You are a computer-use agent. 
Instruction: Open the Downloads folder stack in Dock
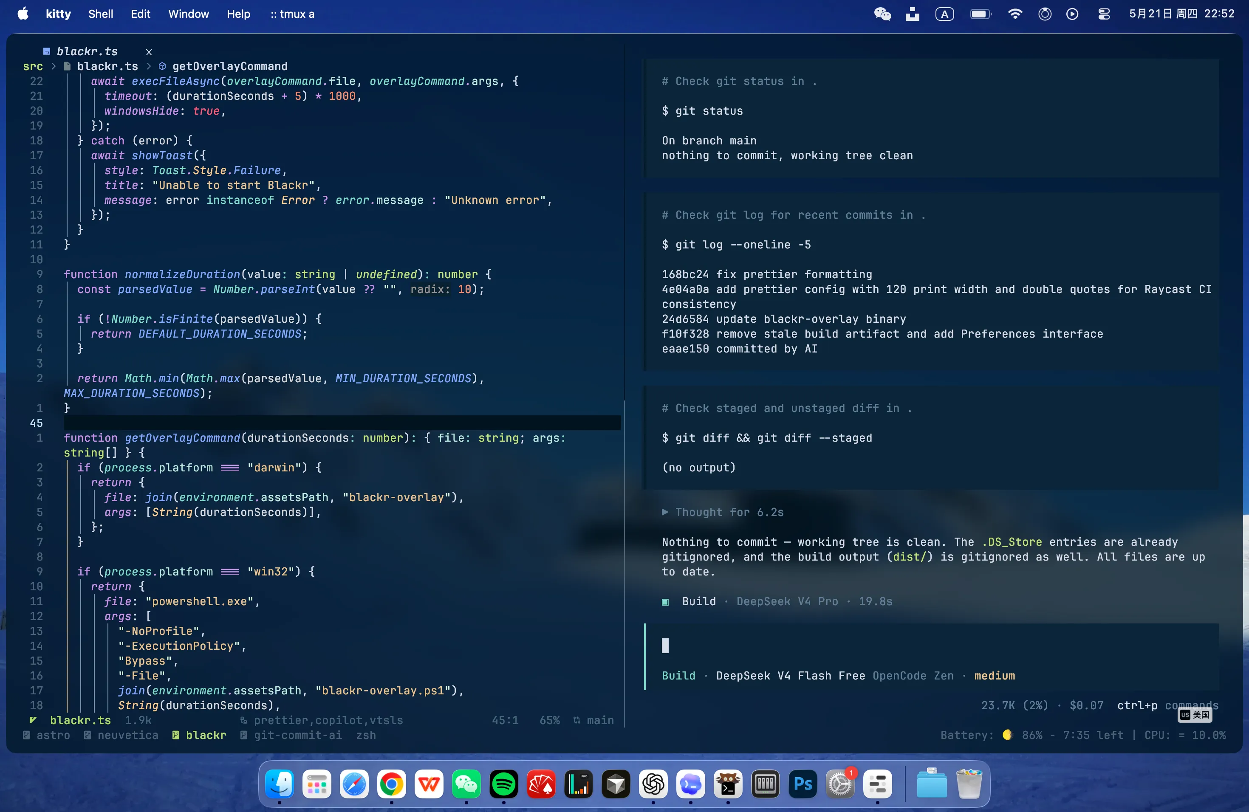click(x=932, y=784)
